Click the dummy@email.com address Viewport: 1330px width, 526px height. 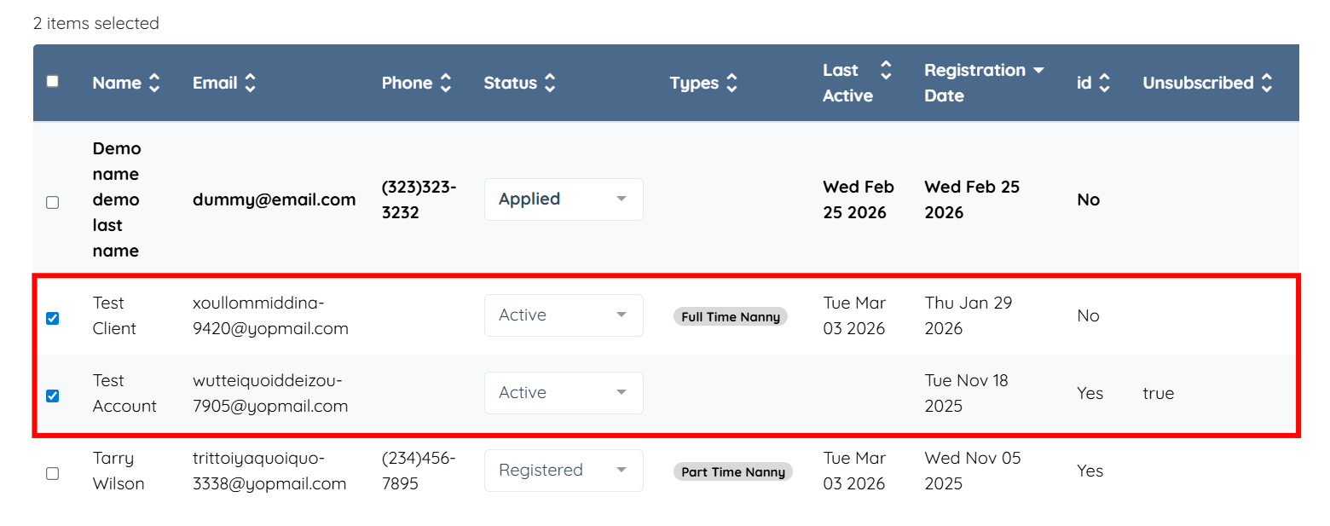click(274, 199)
